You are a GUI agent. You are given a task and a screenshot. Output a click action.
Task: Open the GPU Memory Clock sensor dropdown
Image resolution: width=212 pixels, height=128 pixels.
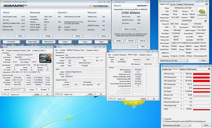(x=181, y=77)
